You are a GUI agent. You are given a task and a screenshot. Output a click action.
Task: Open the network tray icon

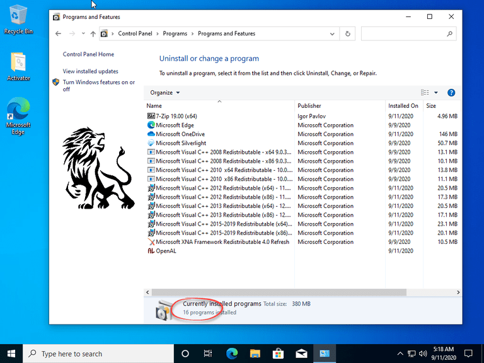coord(412,354)
